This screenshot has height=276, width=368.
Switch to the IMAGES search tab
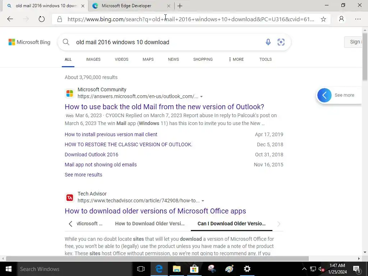tap(93, 59)
